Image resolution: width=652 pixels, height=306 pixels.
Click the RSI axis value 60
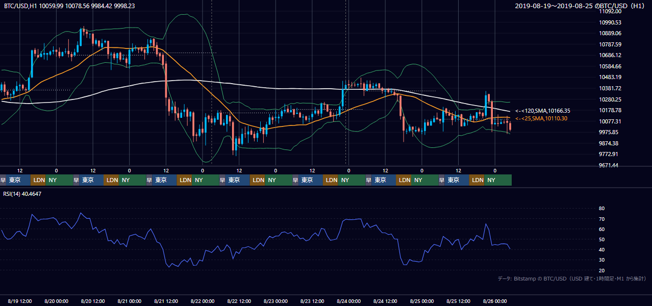click(601, 229)
